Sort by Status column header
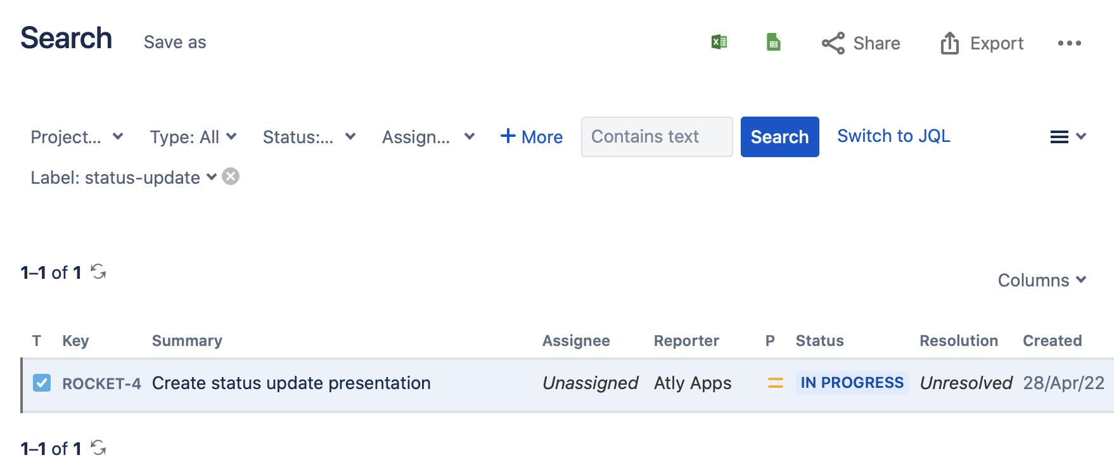 819,341
